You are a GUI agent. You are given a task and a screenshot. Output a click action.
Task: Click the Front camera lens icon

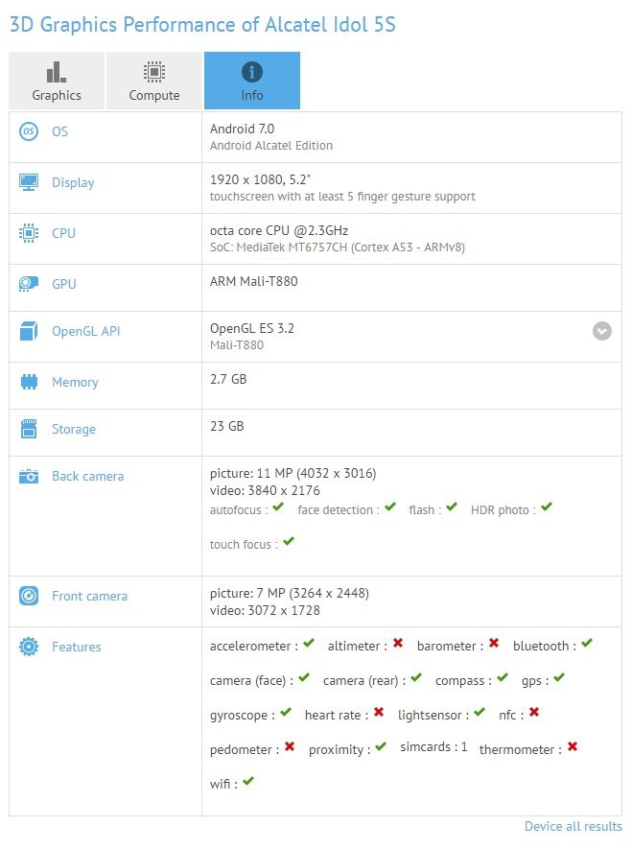29,596
